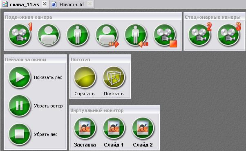Choose the full-body standing figure shot
Screen dimensions: 246x151
(77, 35)
